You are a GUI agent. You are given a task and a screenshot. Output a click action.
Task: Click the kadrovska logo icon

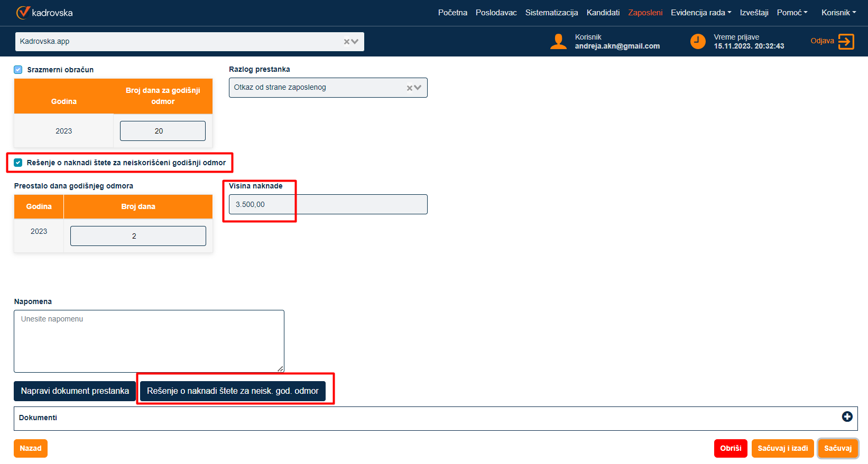[23, 13]
